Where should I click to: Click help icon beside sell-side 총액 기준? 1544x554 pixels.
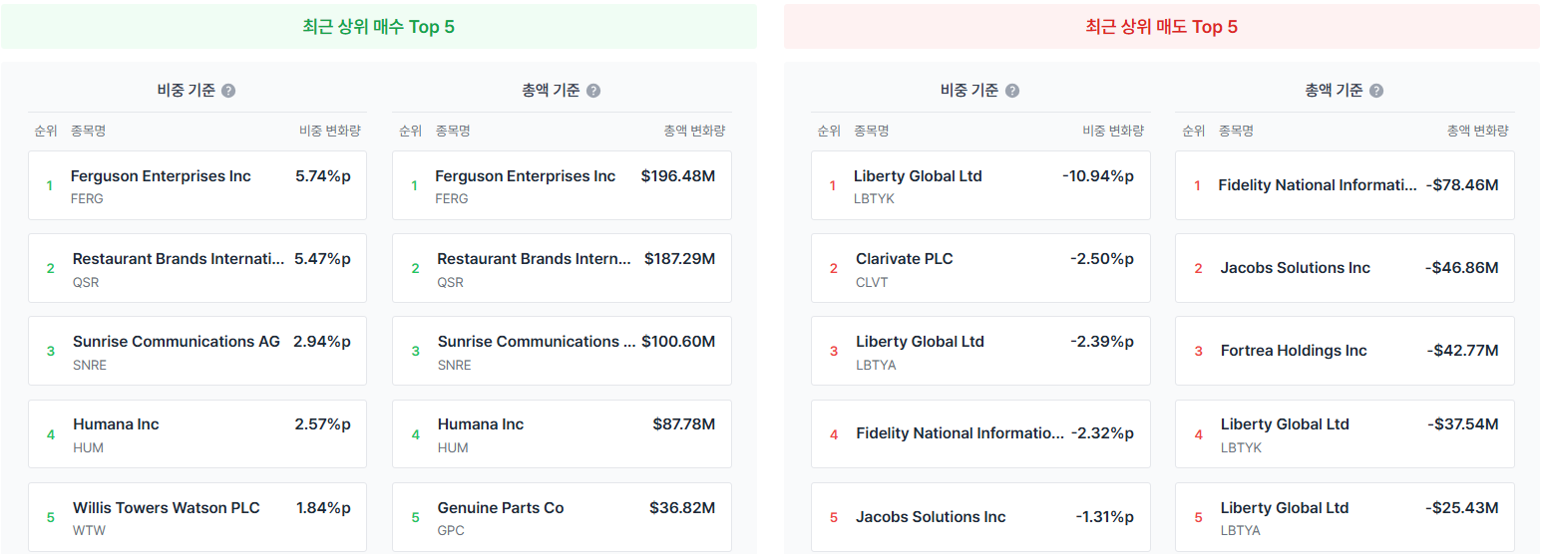[1376, 91]
